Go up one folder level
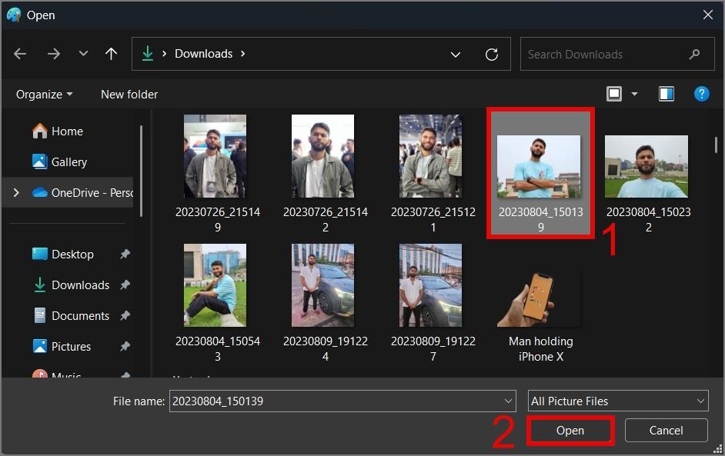Image resolution: width=725 pixels, height=456 pixels. click(111, 54)
